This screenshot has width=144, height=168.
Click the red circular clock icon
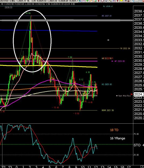[102, 1]
